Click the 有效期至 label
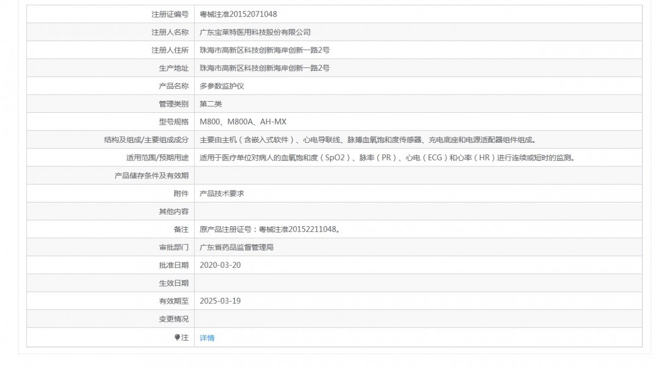This screenshot has width=657, height=369. click(174, 301)
